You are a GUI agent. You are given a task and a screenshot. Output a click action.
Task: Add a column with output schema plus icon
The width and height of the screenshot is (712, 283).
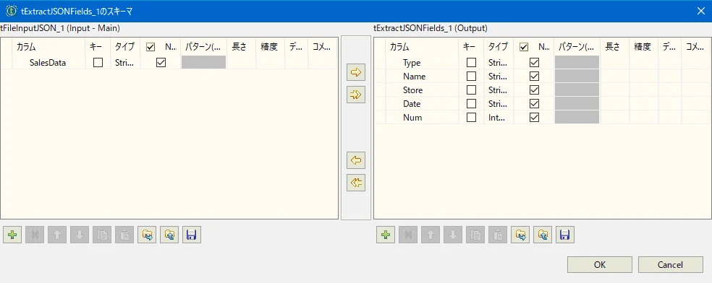(386, 235)
